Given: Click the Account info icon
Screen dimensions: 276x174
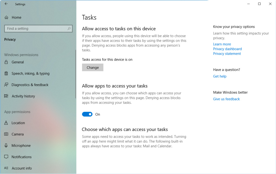Looking at the screenshot, I should tap(6, 168).
